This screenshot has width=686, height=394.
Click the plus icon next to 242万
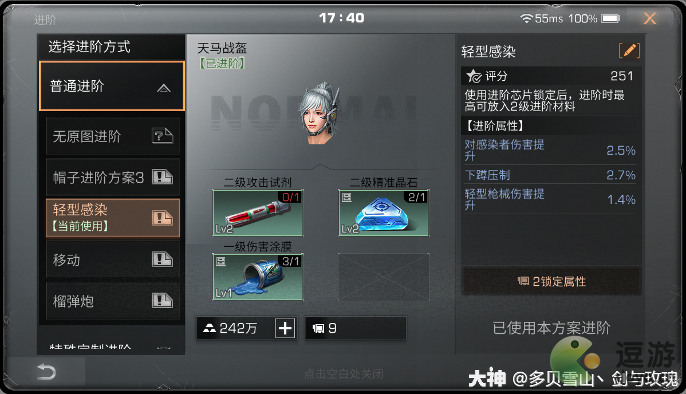pos(285,328)
